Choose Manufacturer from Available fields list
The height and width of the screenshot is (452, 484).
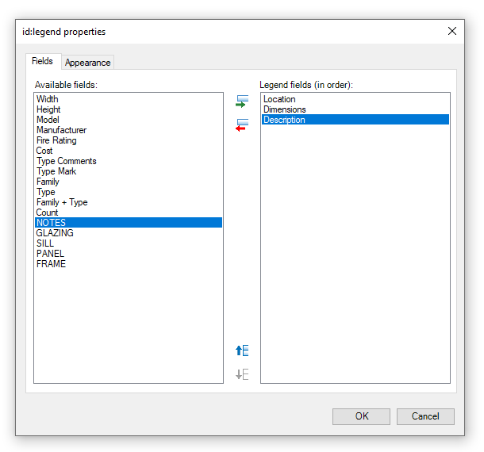pos(62,130)
